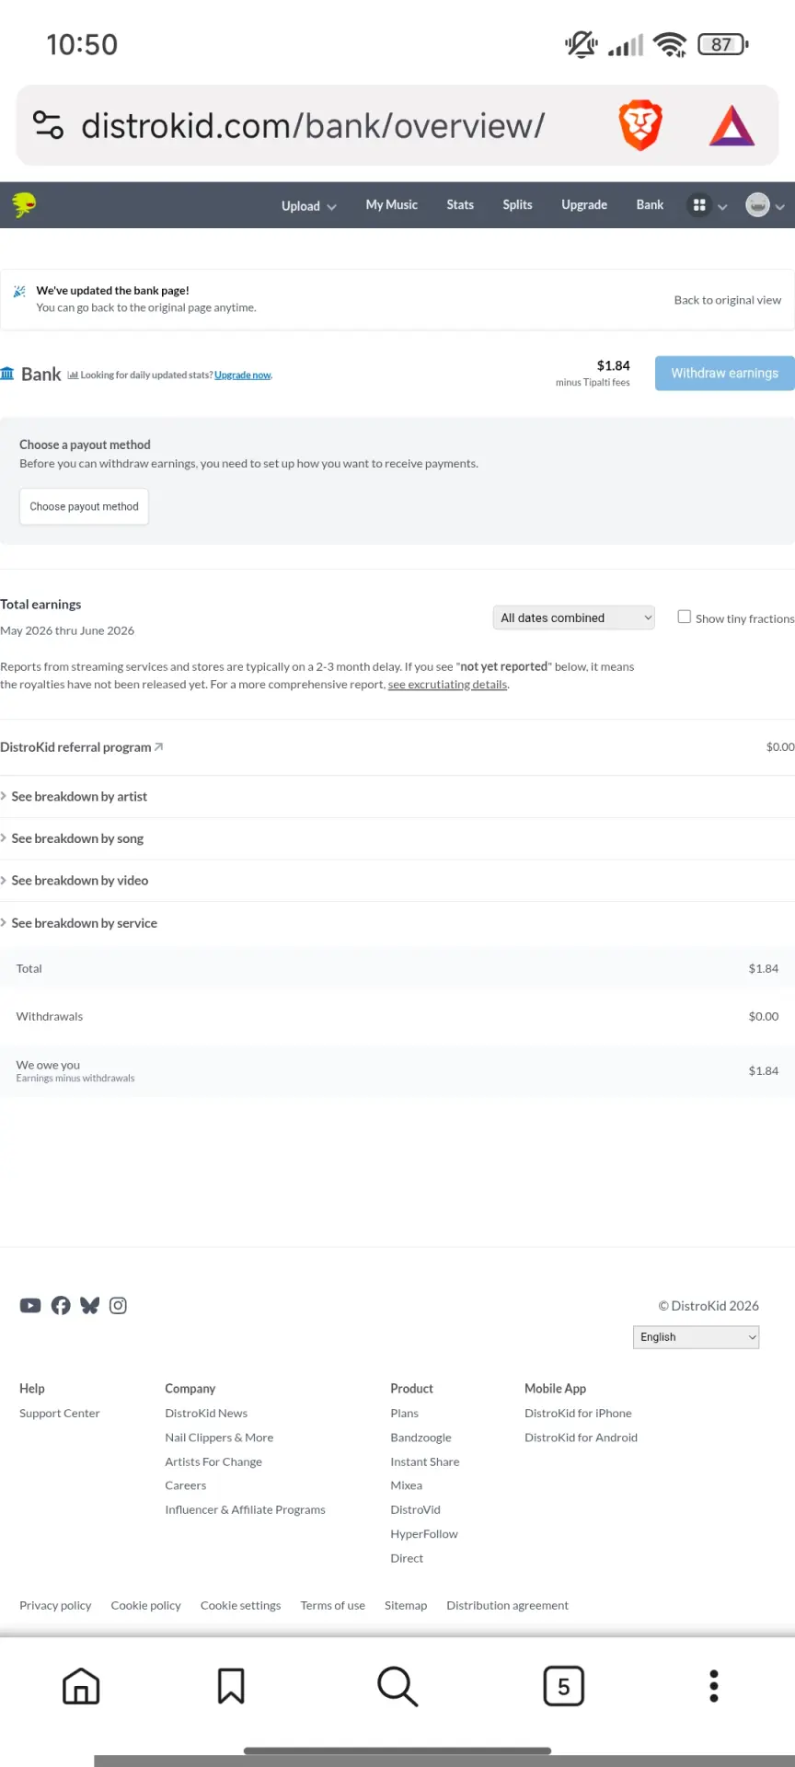Open DistroKid's Instagram icon

tap(118, 1305)
